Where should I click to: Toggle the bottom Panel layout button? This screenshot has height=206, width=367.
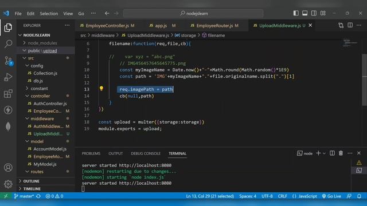tap(304, 13)
